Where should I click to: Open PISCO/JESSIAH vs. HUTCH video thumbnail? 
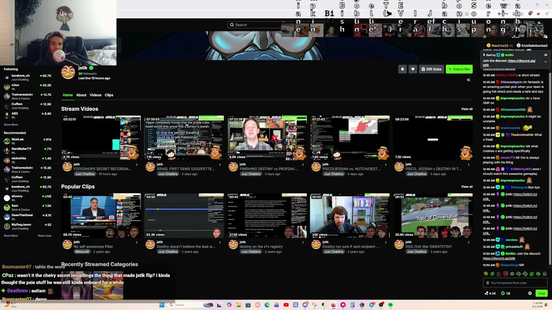[351, 138]
